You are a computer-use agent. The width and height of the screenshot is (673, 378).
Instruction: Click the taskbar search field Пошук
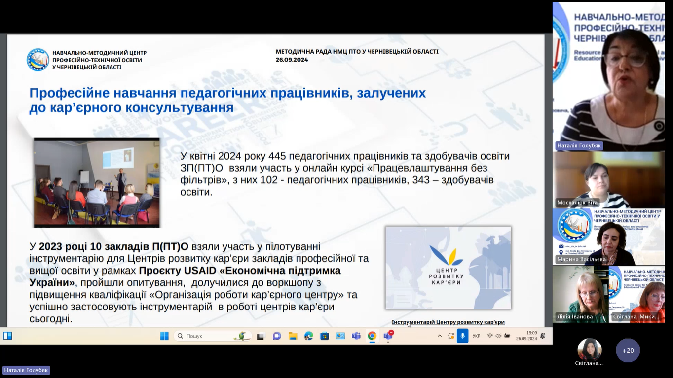click(212, 336)
